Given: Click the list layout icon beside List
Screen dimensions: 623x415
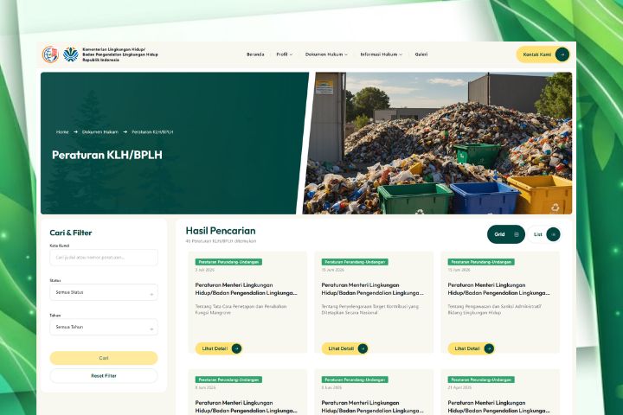Looking at the screenshot, I should 553,234.
